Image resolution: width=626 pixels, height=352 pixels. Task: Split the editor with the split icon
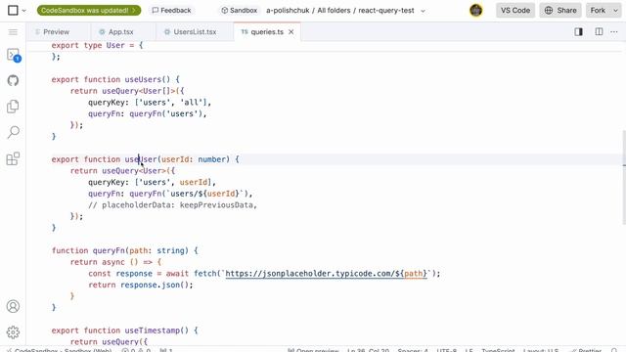tap(599, 32)
